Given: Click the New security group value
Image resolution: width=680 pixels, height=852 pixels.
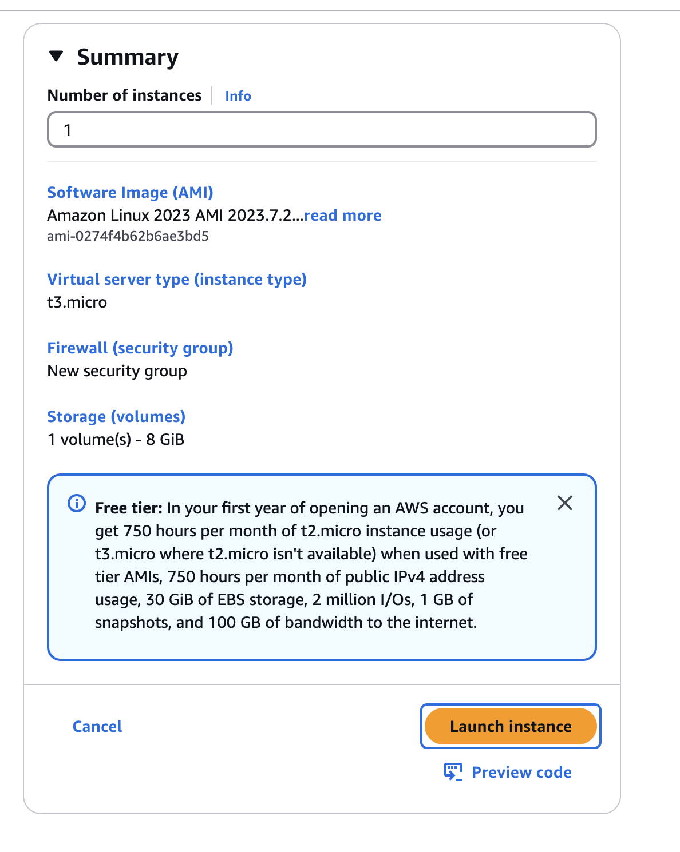Looking at the screenshot, I should pos(117,371).
